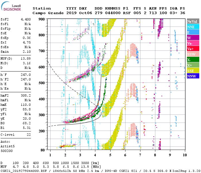This screenshot has width=201, height=173.
Task: Click the 80 km y-axis label
Action: click(x=43, y=150)
